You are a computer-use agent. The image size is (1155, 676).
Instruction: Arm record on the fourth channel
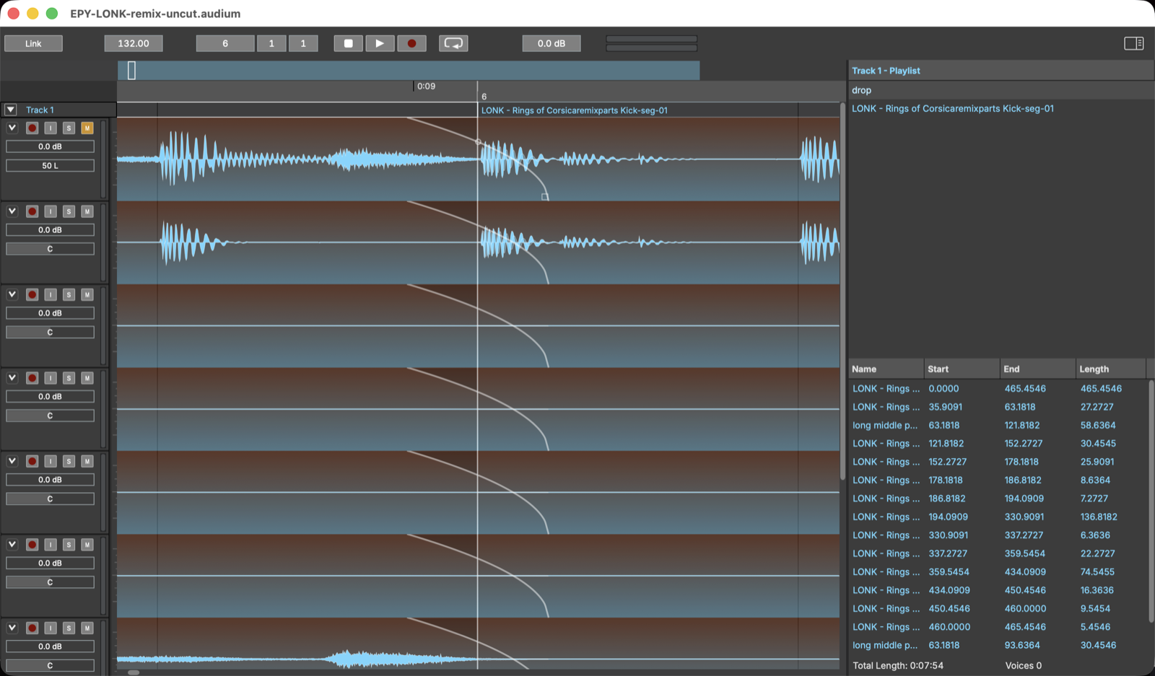click(32, 378)
